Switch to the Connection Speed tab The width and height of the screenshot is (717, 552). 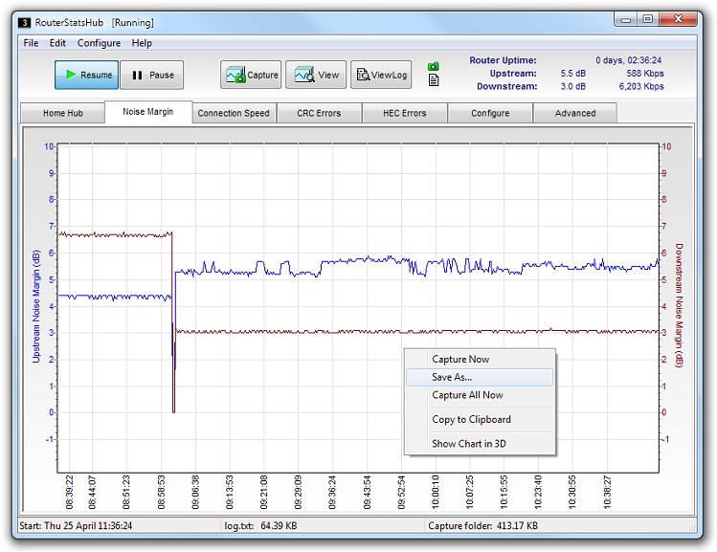pyautogui.click(x=234, y=113)
